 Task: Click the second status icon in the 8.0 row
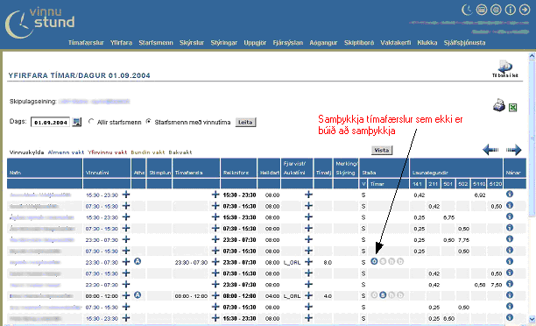point(383,261)
